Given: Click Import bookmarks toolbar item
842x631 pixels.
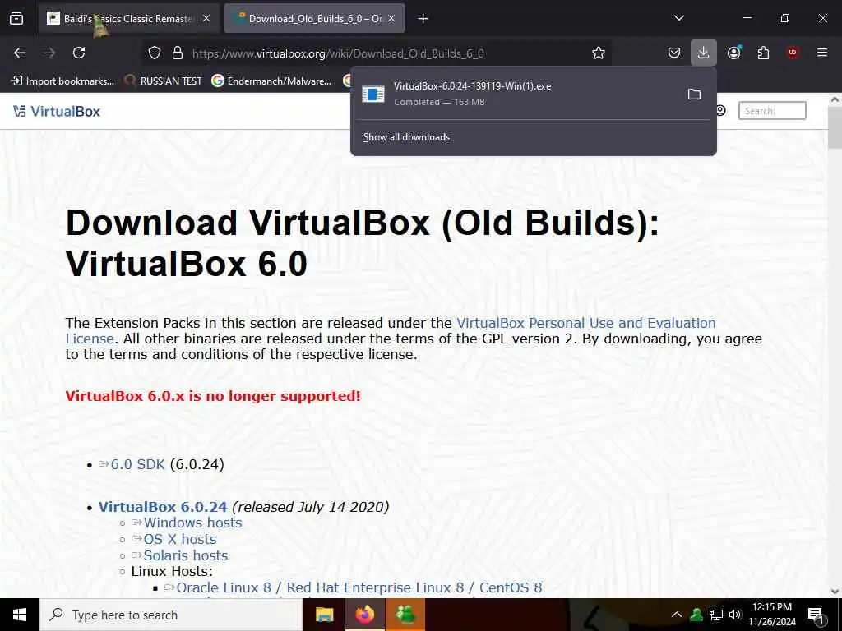Looking at the screenshot, I should coord(62,81).
